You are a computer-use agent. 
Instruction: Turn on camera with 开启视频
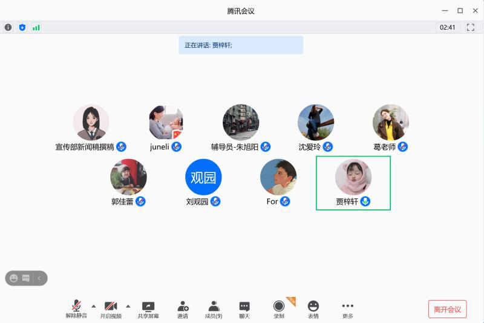pyautogui.click(x=111, y=309)
